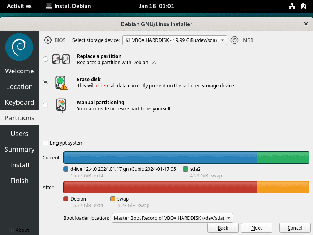This screenshot has width=313, height=235.
Task: Click the green swap segment in Current bar
Action: [283, 157]
